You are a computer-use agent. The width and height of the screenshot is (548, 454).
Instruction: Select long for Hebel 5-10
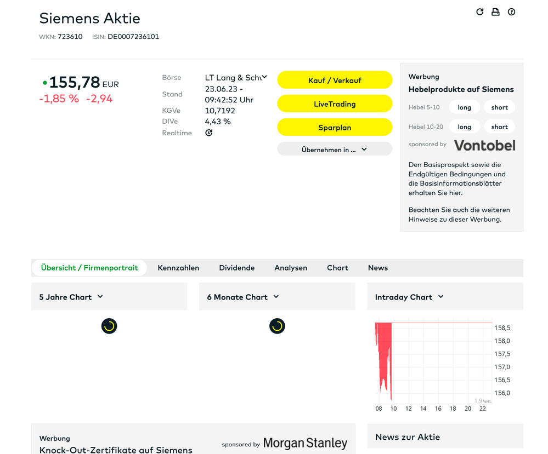(x=464, y=107)
